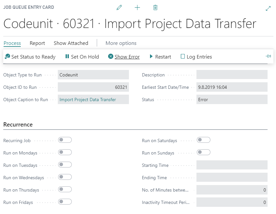
Task: Expand the card using the double-arrow icon
Action: click(x=268, y=9)
